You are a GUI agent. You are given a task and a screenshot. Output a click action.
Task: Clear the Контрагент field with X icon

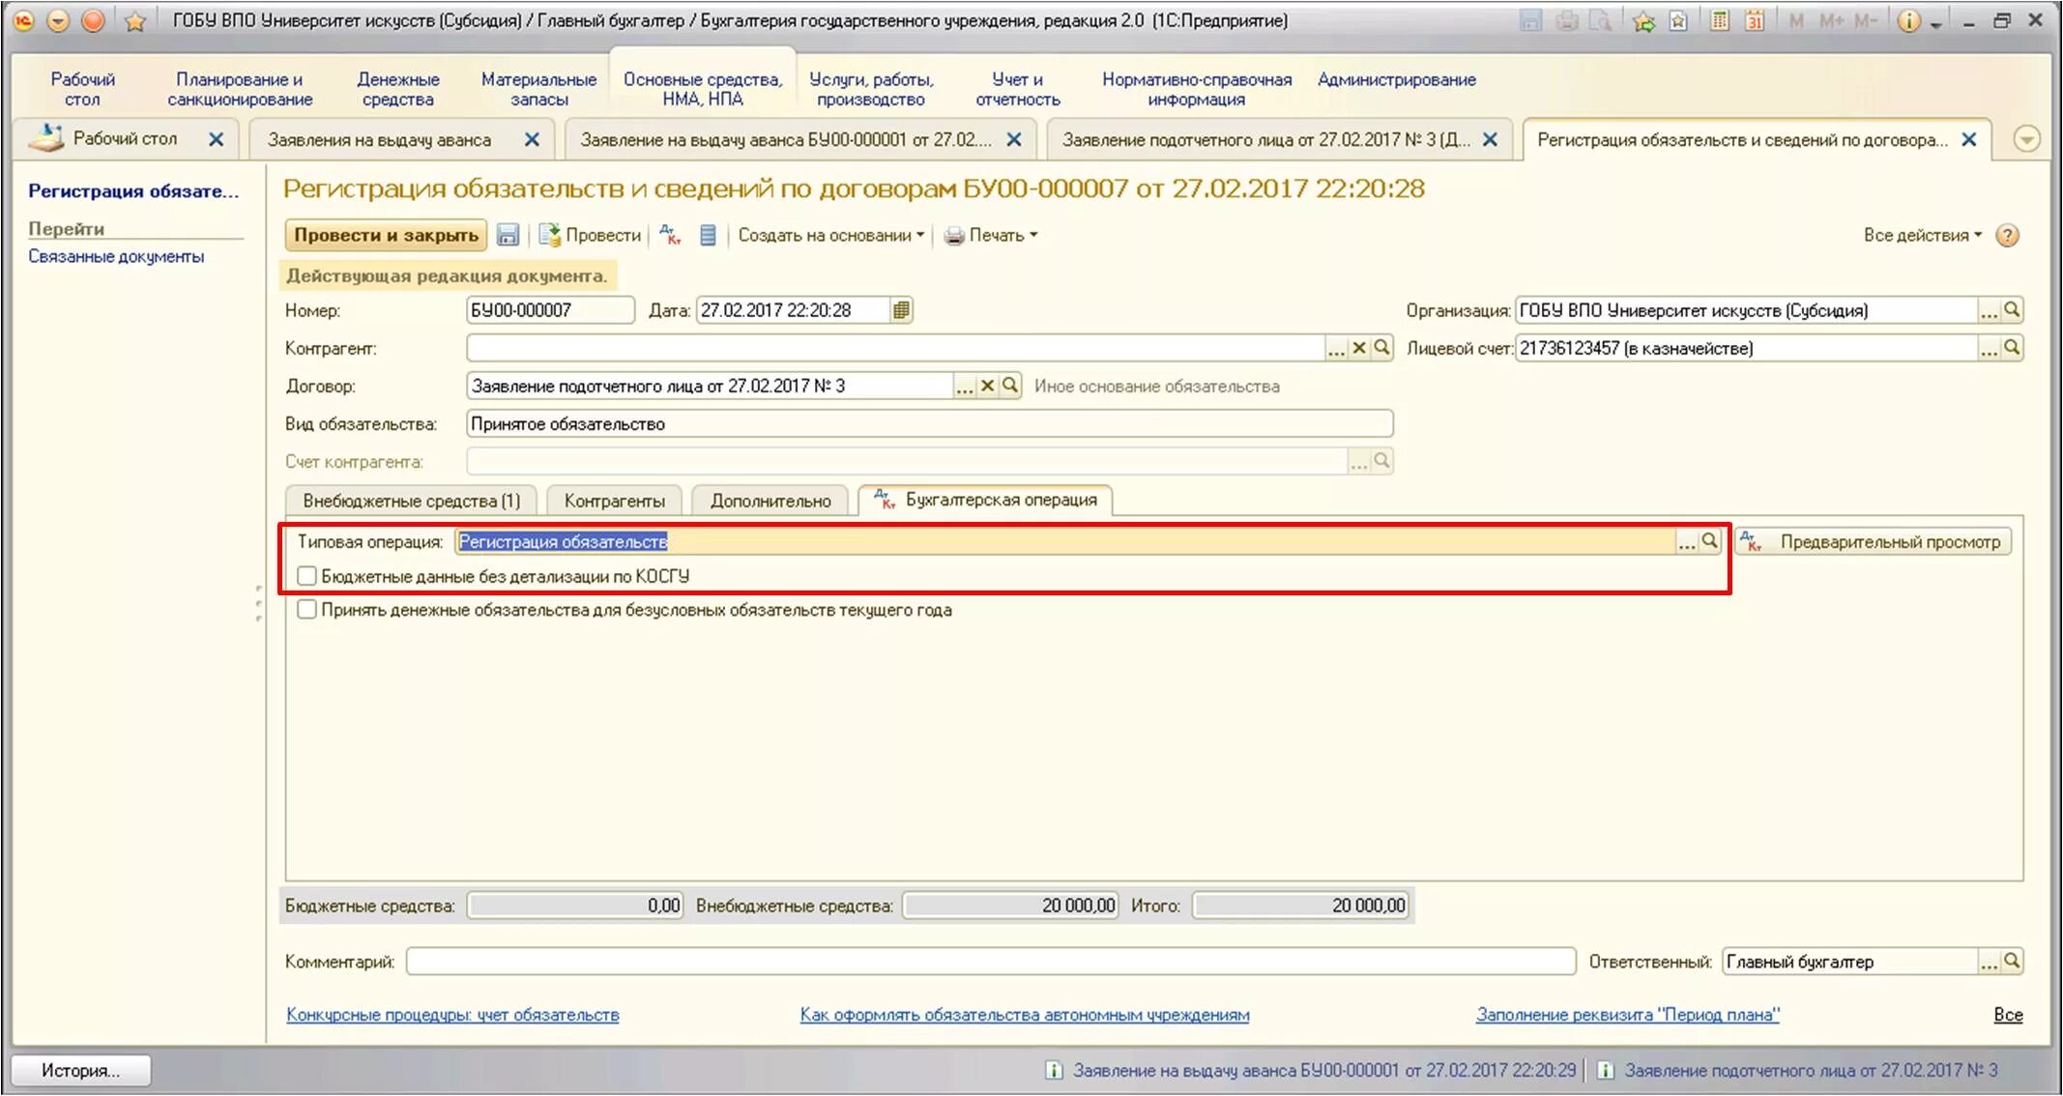1359,348
